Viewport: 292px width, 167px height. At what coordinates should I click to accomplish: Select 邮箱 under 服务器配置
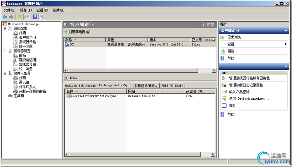point(22,55)
